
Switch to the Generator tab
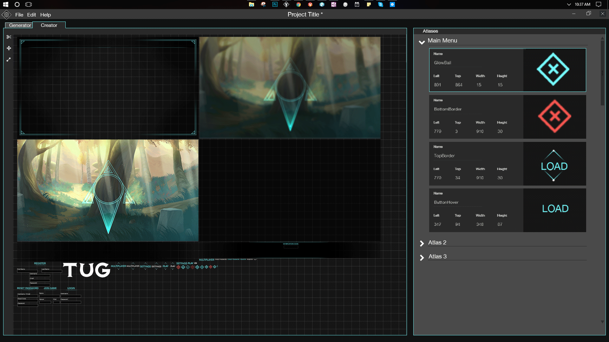coord(20,25)
